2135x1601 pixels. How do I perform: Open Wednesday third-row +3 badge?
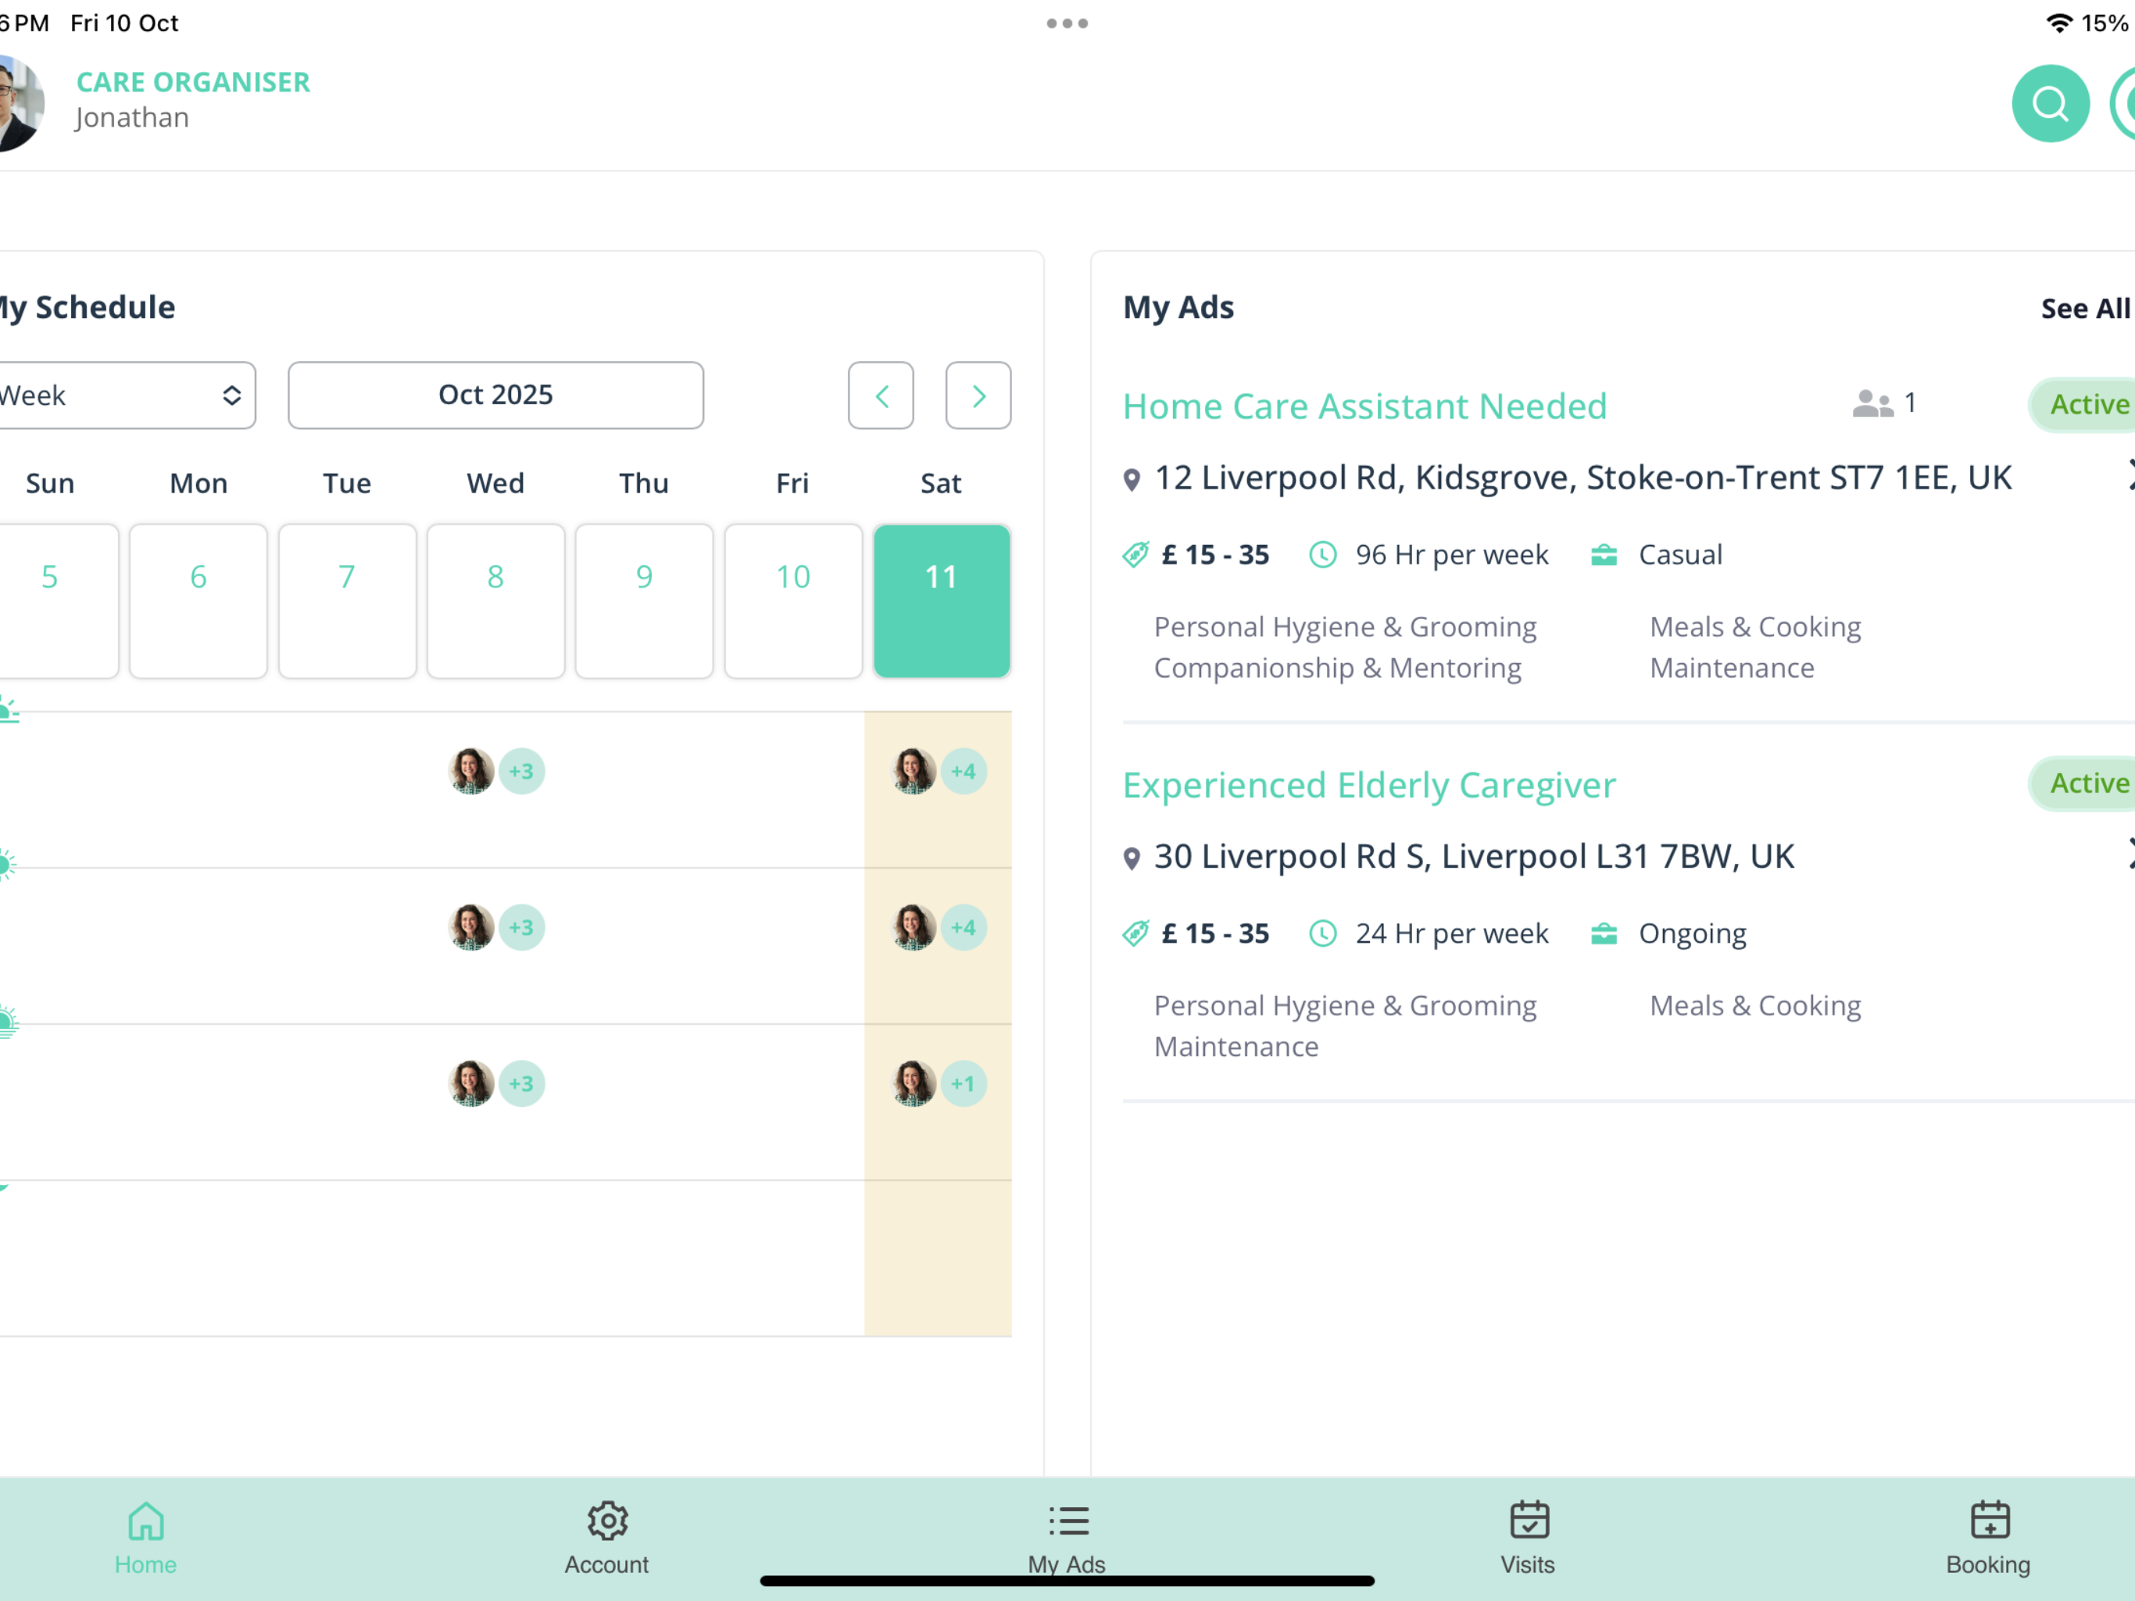(522, 1083)
